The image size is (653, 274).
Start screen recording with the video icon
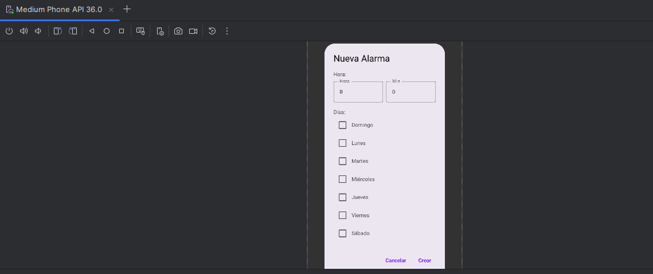(x=193, y=31)
